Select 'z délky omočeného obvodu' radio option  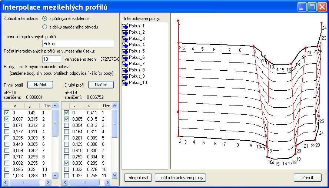pos(44,27)
